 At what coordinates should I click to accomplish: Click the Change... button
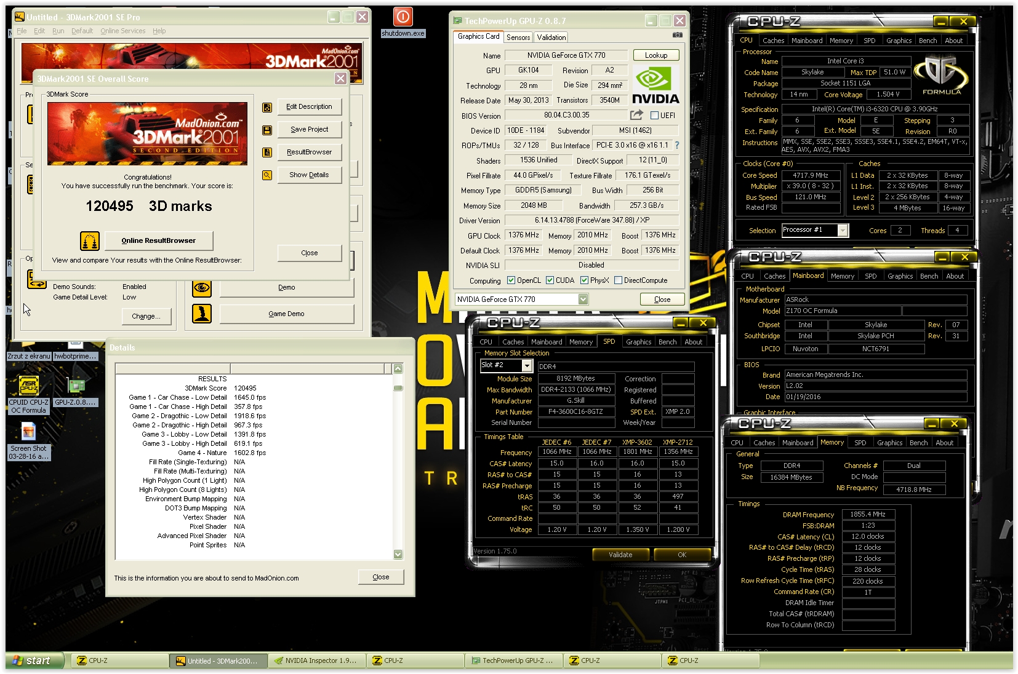146,316
